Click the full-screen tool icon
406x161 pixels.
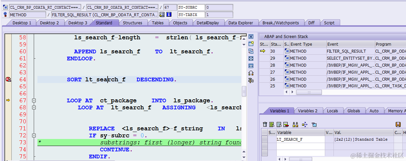[x=251, y=58]
